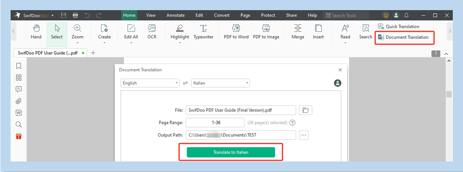Open the Bookmarks sidebar panel

(18, 66)
